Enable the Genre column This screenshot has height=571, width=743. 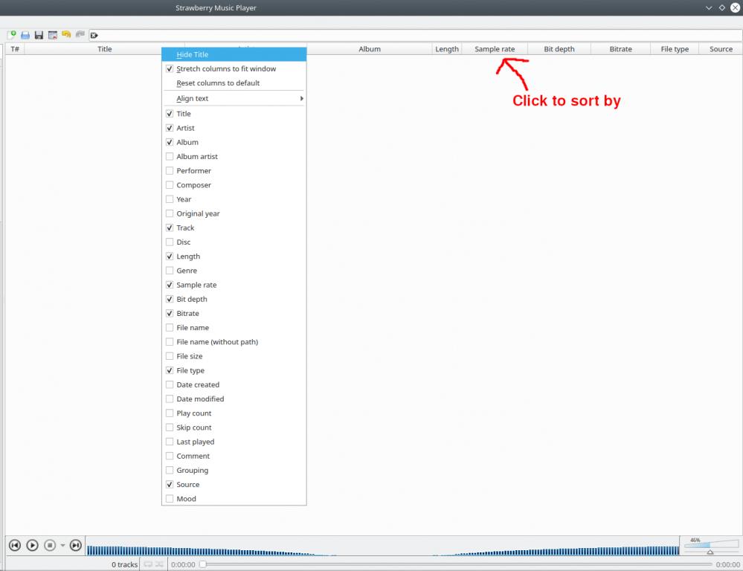coord(170,271)
